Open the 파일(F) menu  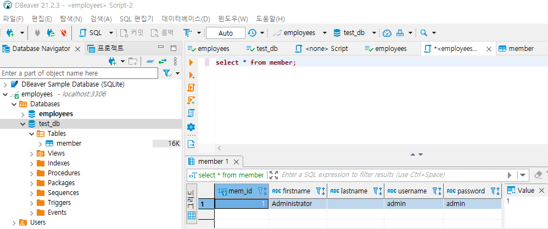(x=13, y=19)
